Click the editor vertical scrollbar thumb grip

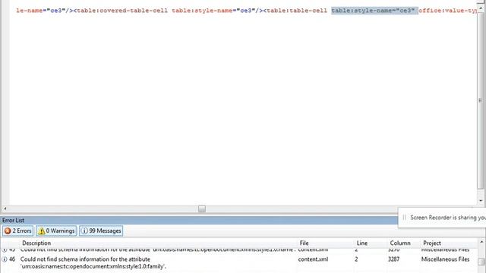(x=481, y=100)
